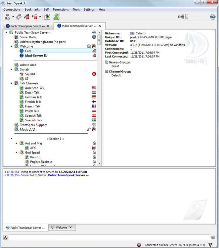This screenshot has width=219, height=248.
Task: Click the padlock icon on Project Blackout
Action: [94, 162]
